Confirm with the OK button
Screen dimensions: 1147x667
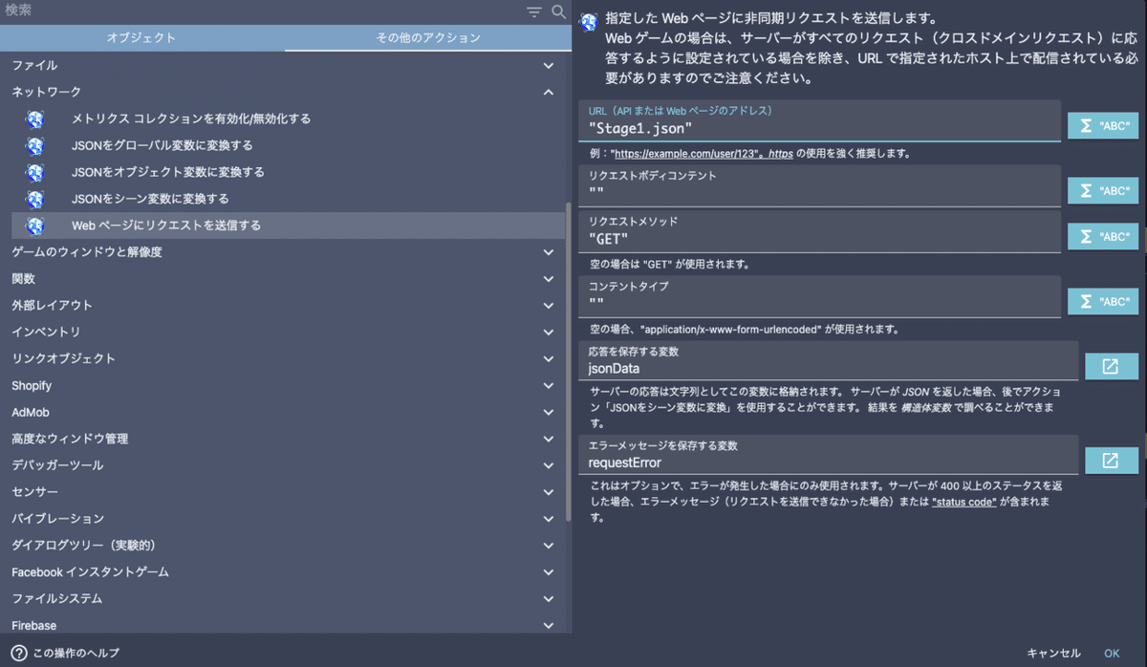[1112, 654]
